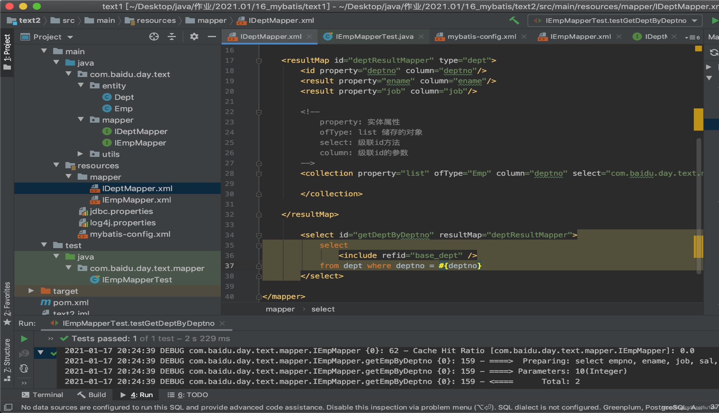Click toggle auto-test icon in Run panel
Screen dimensions: 719x413
click(x=24, y=369)
